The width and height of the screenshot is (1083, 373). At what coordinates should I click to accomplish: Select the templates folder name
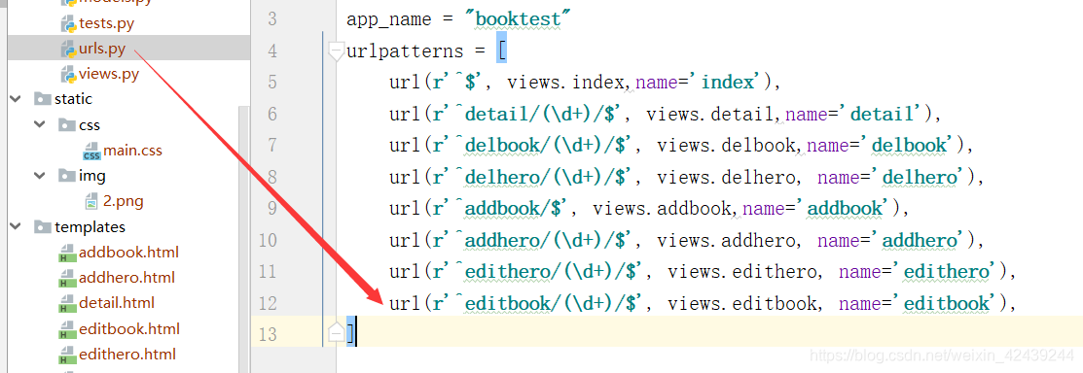pyautogui.click(x=90, y=227)
